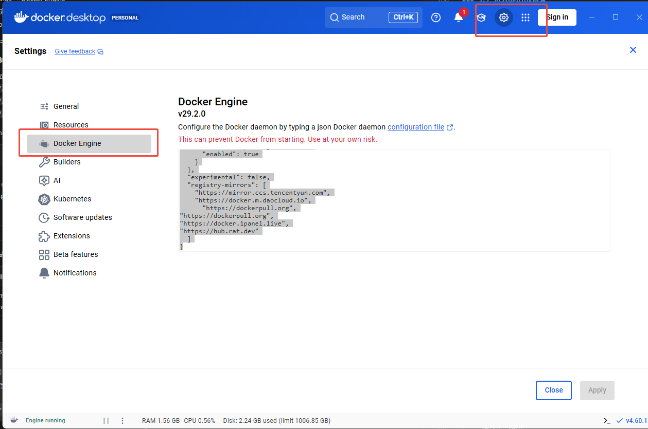Click the Docker Engine heading
This screenshot has height=429, width=648.
pyautogui.click(x=213, y=102)
